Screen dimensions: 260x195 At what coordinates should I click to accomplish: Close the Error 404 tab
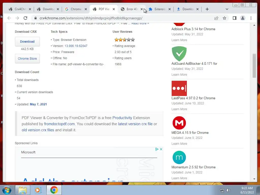pos(142,9)
